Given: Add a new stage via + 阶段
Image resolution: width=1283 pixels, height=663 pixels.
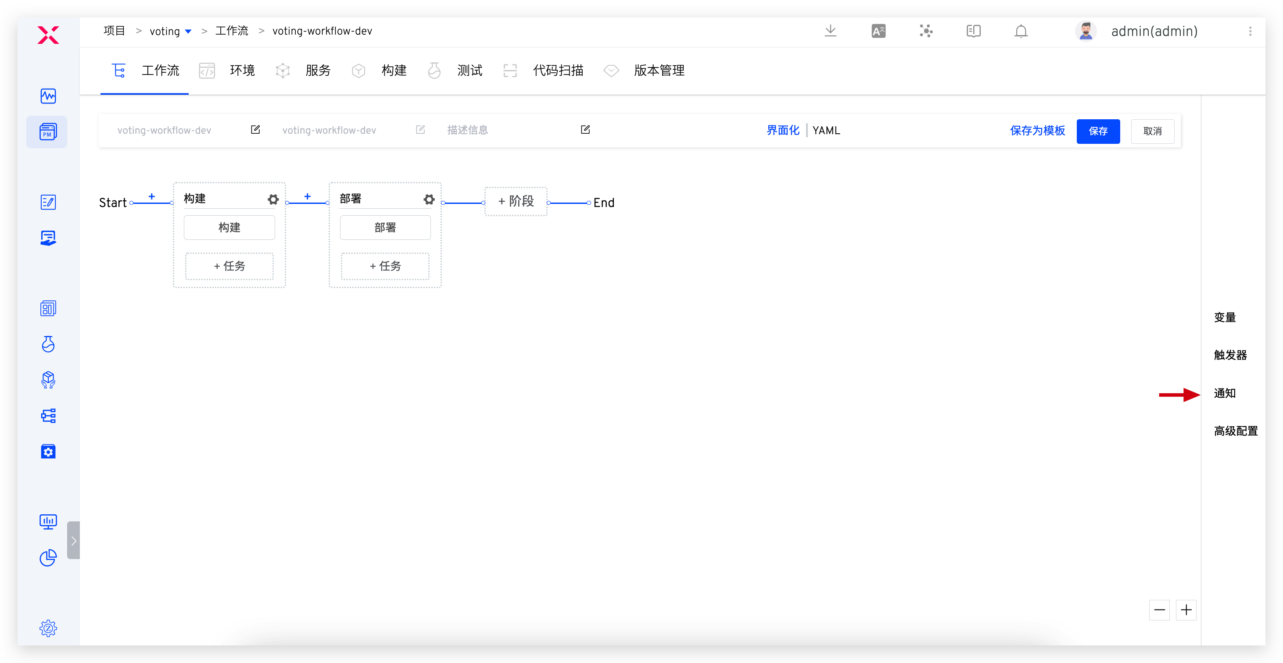Looking at the screenshot, I should tap(516, 201).
